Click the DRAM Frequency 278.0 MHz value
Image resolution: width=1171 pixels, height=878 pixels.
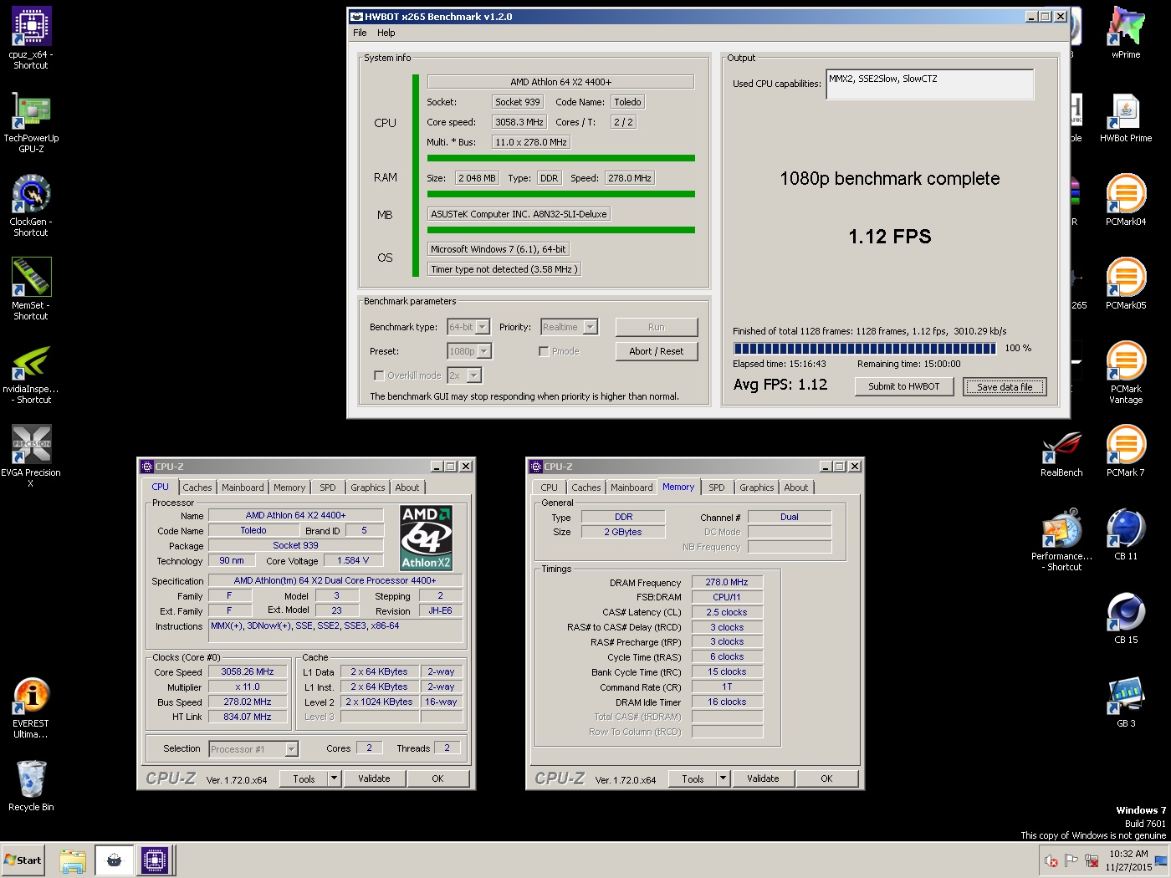[x=727, y=582]
